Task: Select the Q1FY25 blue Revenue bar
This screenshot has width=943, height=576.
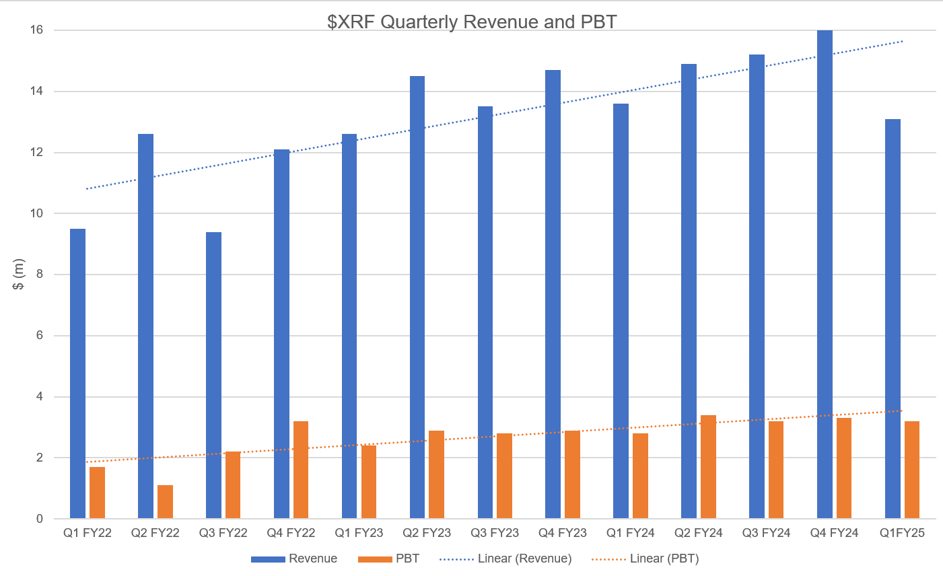Action: point(893,319)
